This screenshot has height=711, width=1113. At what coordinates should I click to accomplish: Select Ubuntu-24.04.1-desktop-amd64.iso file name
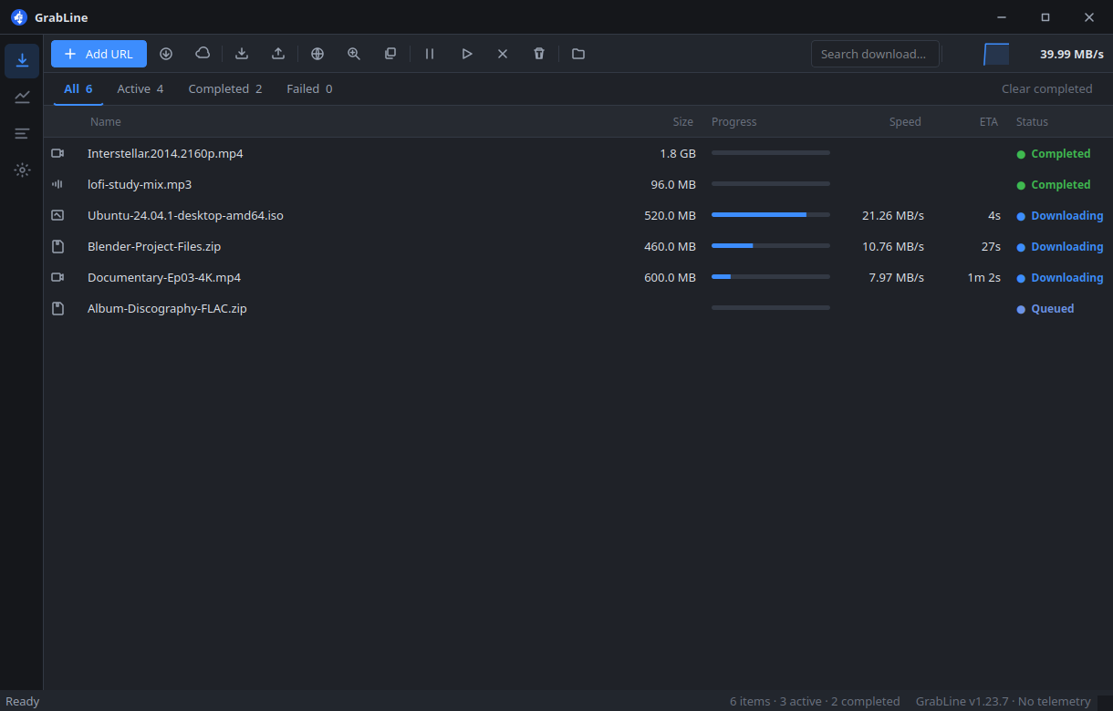tap(185, 216)
